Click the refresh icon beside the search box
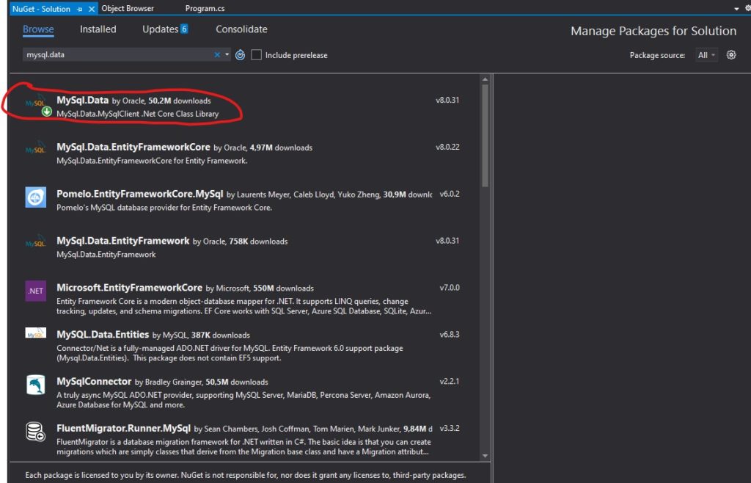 click(240, 55)
